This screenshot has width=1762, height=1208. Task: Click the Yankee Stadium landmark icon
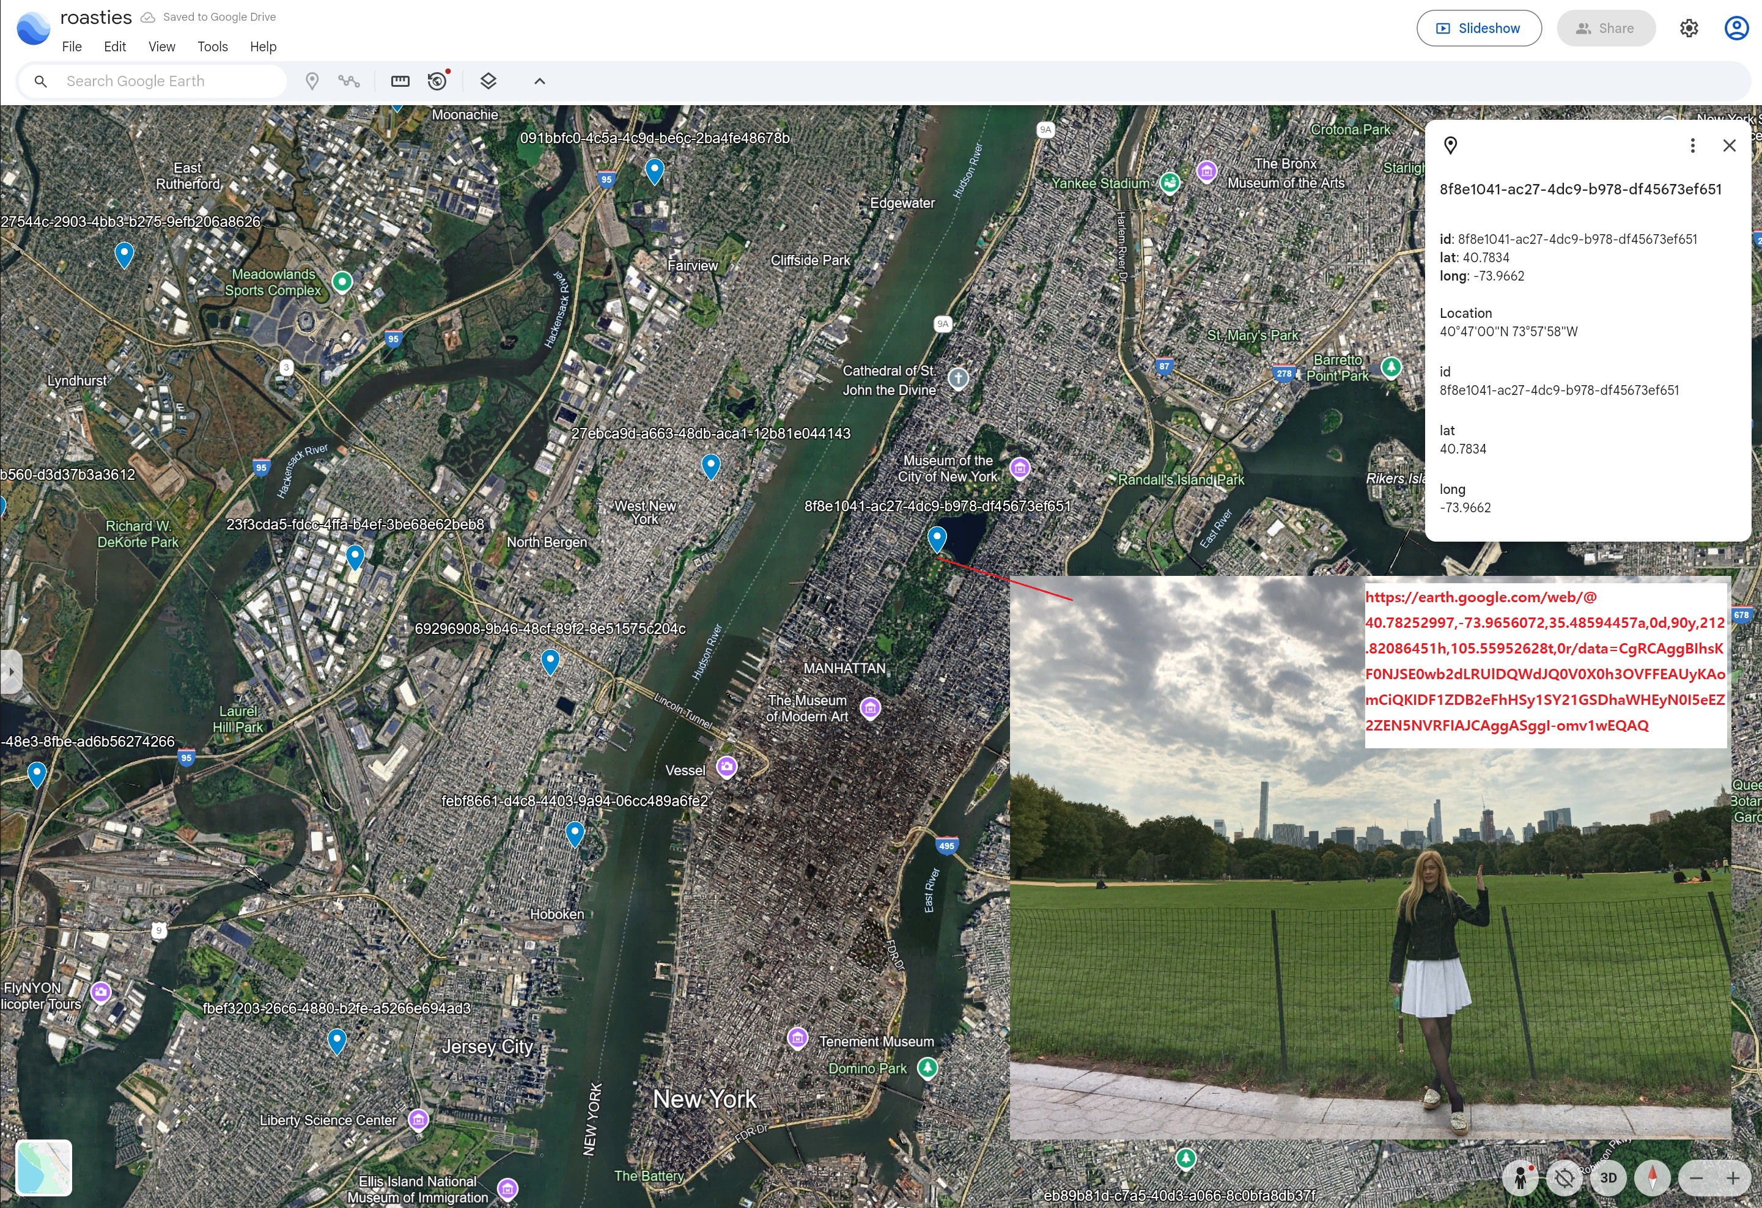pos(1170,183)
